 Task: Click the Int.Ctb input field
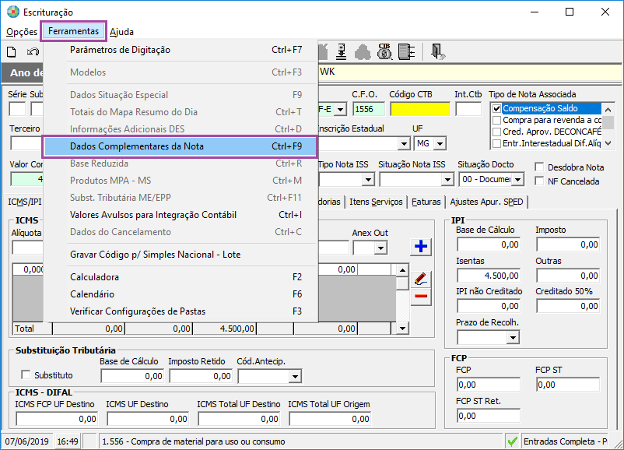click(x=468, y=109)
